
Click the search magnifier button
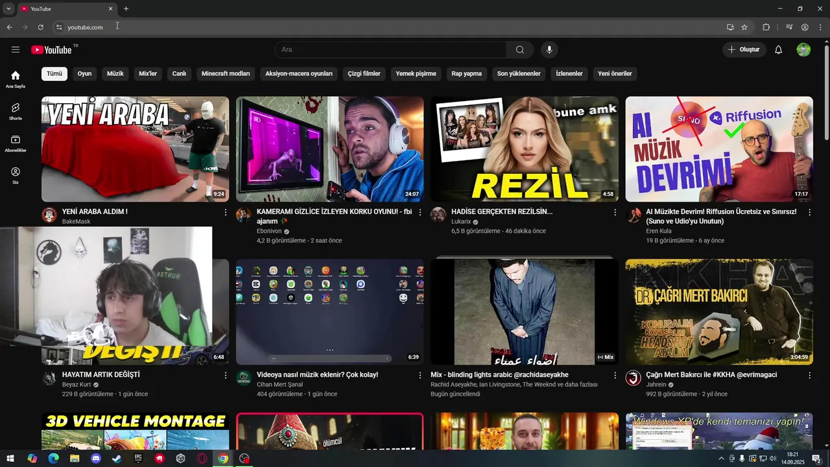click(x=520, y=50)
